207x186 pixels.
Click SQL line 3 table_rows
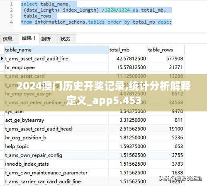click(x=37, y=16)
